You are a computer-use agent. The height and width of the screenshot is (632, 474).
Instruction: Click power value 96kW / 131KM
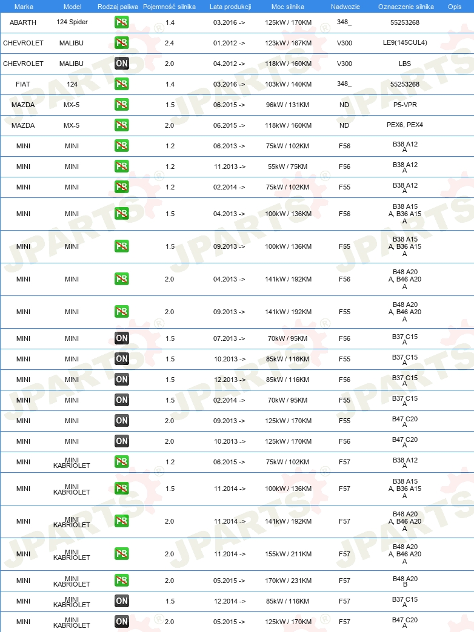point(287,104)
